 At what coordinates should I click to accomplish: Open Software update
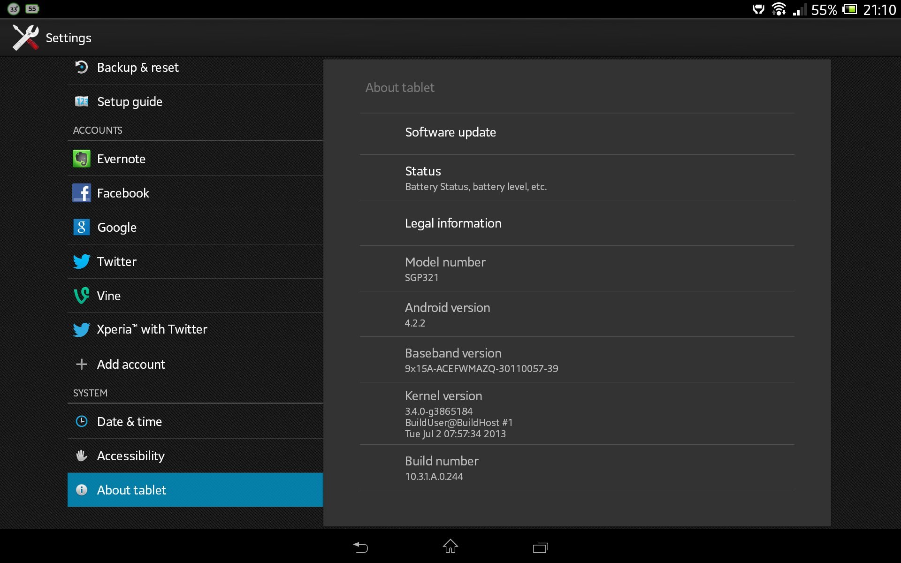pos(577,134)
